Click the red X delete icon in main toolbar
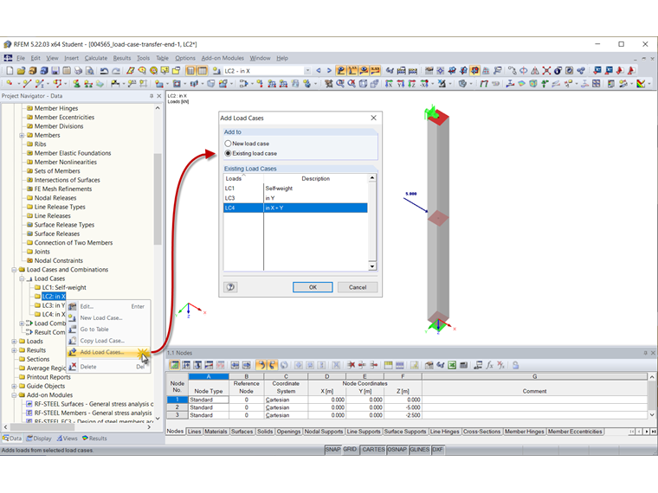This screenshot has width=658, height=493. click(x=546, y=70)
